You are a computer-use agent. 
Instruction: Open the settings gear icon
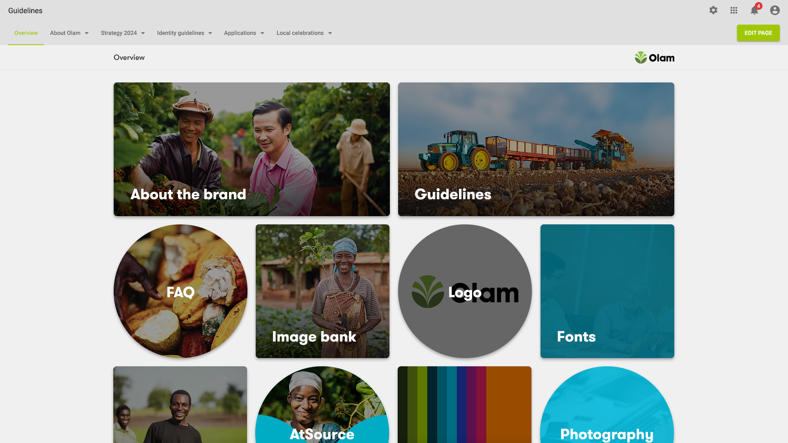pyautogui.click(x=713, y=10)
